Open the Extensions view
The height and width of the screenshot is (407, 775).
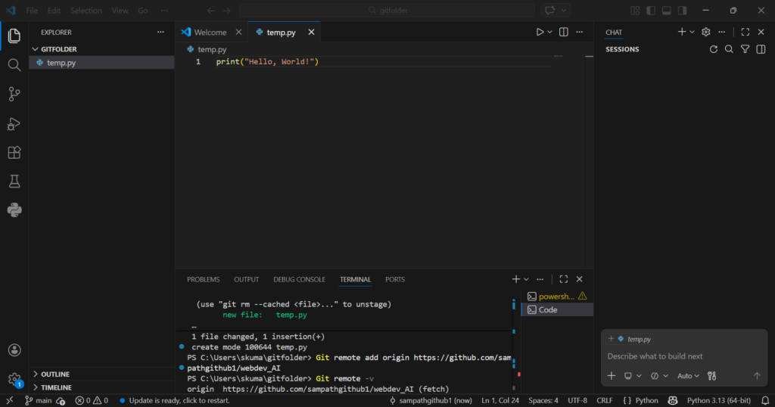click(14, 152)
